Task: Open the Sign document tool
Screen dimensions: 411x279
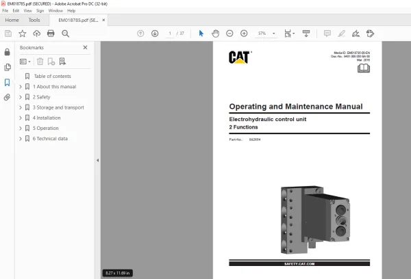Action: pyautogui.click(x=356, y=34)
